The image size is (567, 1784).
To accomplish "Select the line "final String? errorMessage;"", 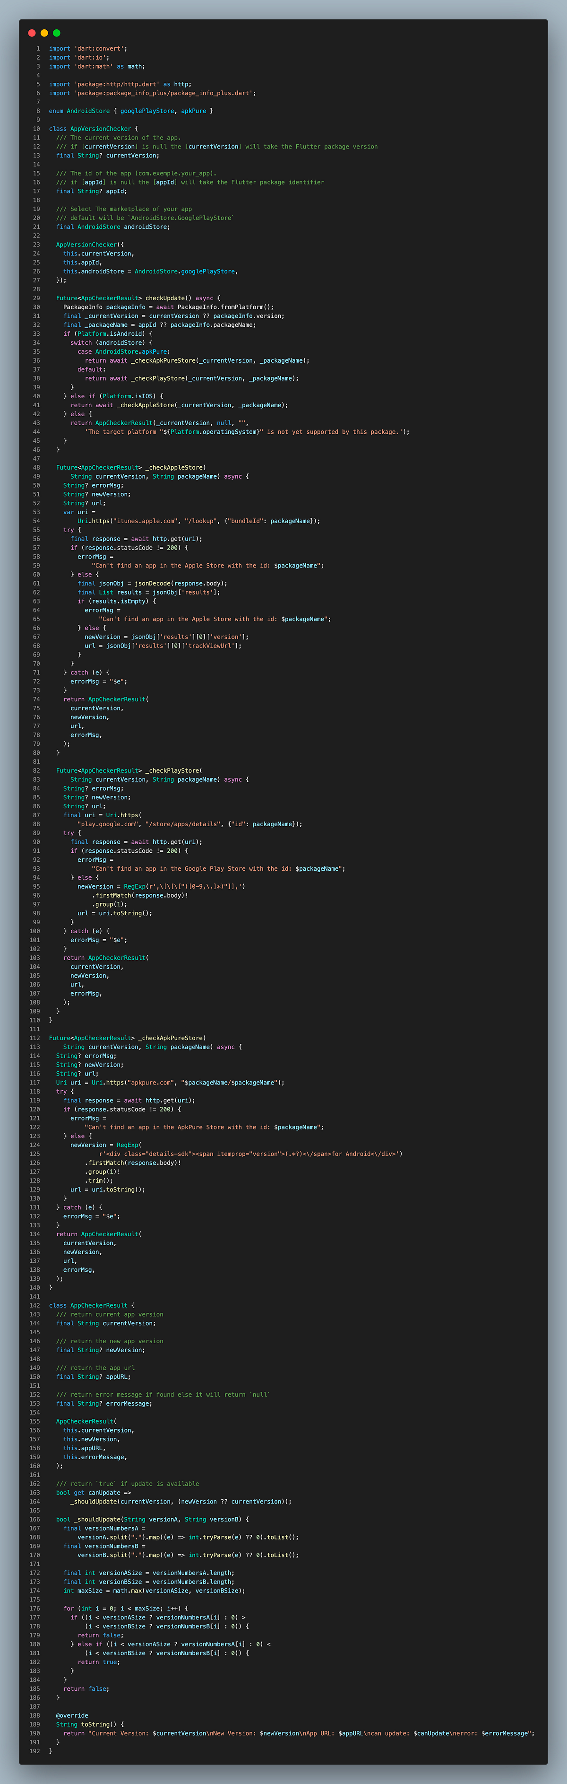I will point(104,1404).
